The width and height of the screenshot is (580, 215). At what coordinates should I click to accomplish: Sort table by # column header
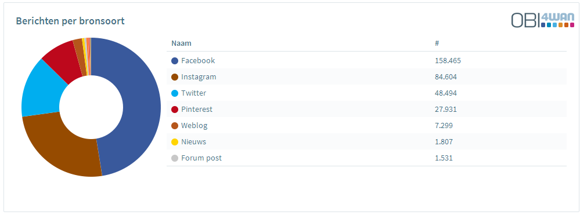pyautogui.click(x=437, y=43)
